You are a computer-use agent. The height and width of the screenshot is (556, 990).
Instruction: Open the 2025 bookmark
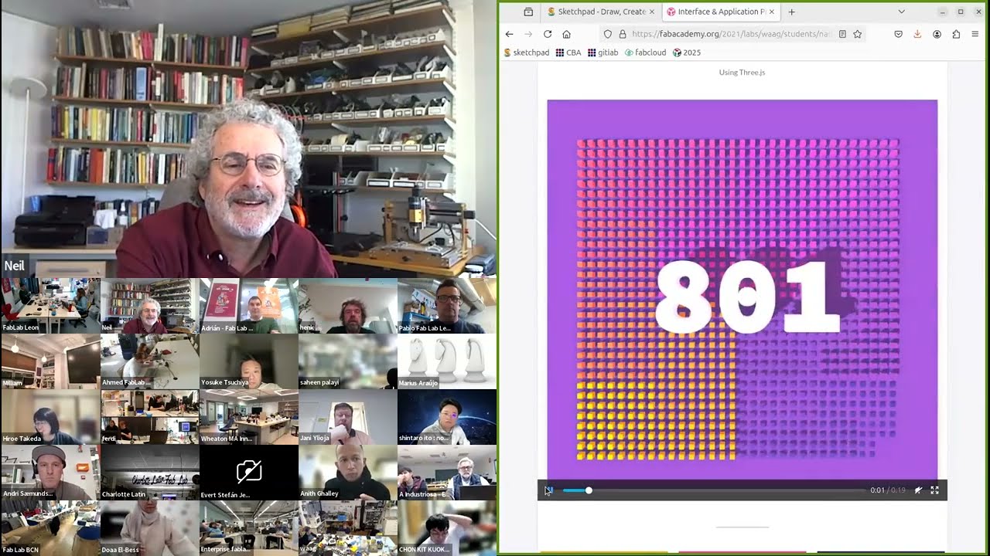(x=687, y=53)
